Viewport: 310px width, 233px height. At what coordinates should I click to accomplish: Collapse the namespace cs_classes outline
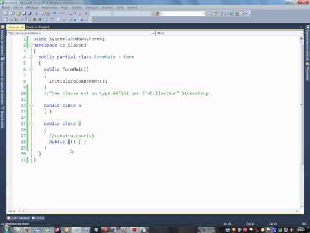pos(32,45)
